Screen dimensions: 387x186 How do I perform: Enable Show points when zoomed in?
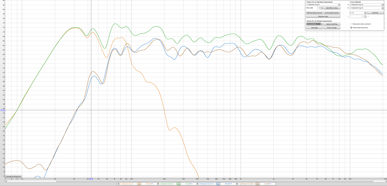pos(351,24)
